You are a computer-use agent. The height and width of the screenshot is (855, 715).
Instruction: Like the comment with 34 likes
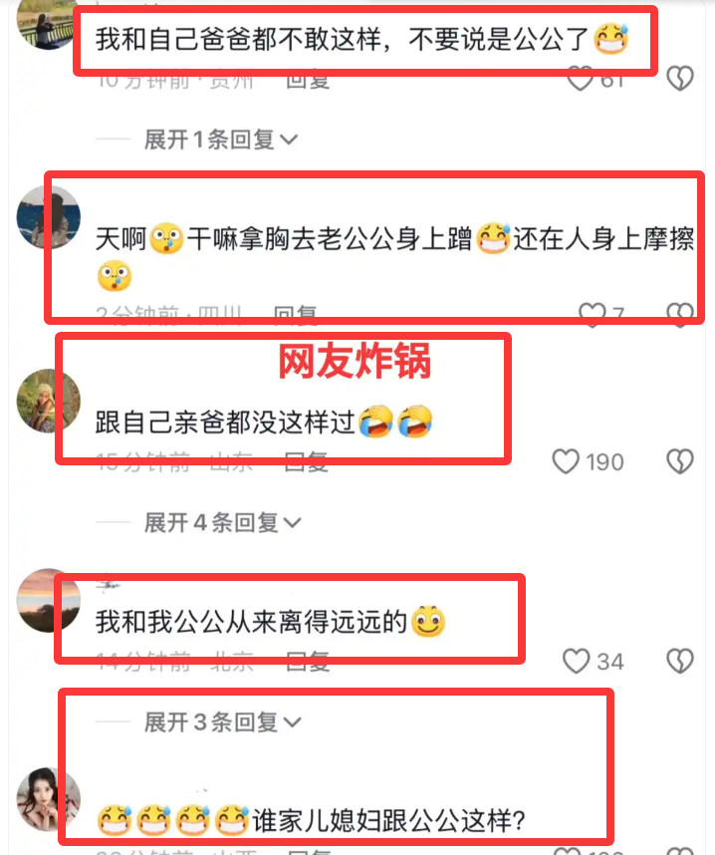click(x=576, y=661)
